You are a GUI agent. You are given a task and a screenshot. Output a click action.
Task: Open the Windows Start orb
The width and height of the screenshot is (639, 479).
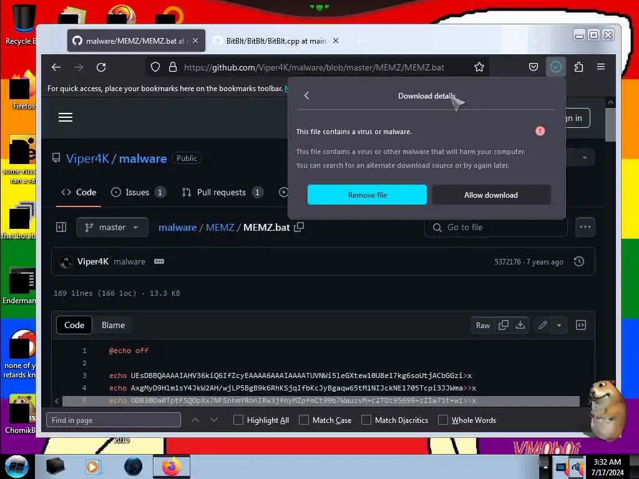[17, 467]
